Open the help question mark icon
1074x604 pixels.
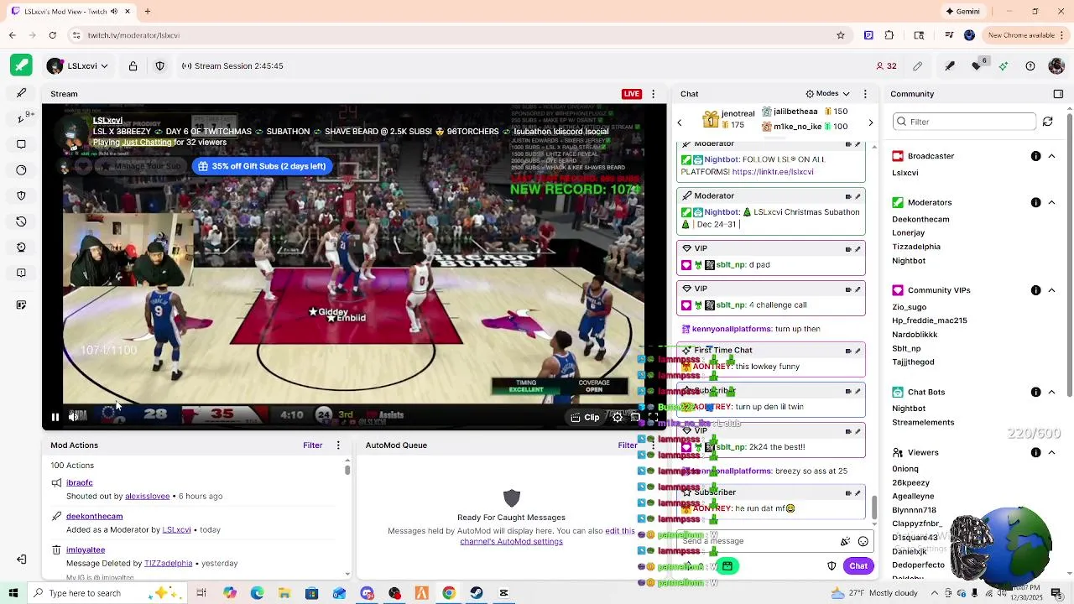coord(1030,65)
